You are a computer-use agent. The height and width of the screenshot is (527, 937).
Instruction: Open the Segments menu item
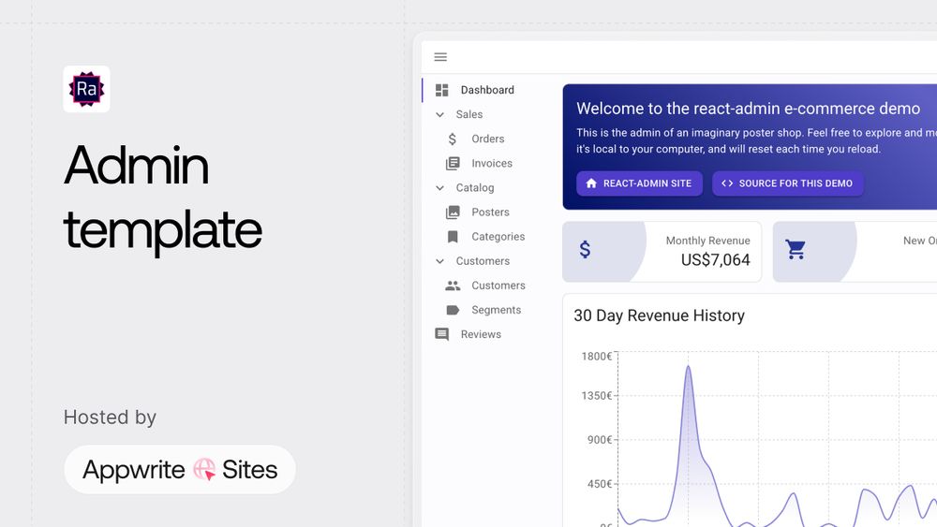(496, 311)
